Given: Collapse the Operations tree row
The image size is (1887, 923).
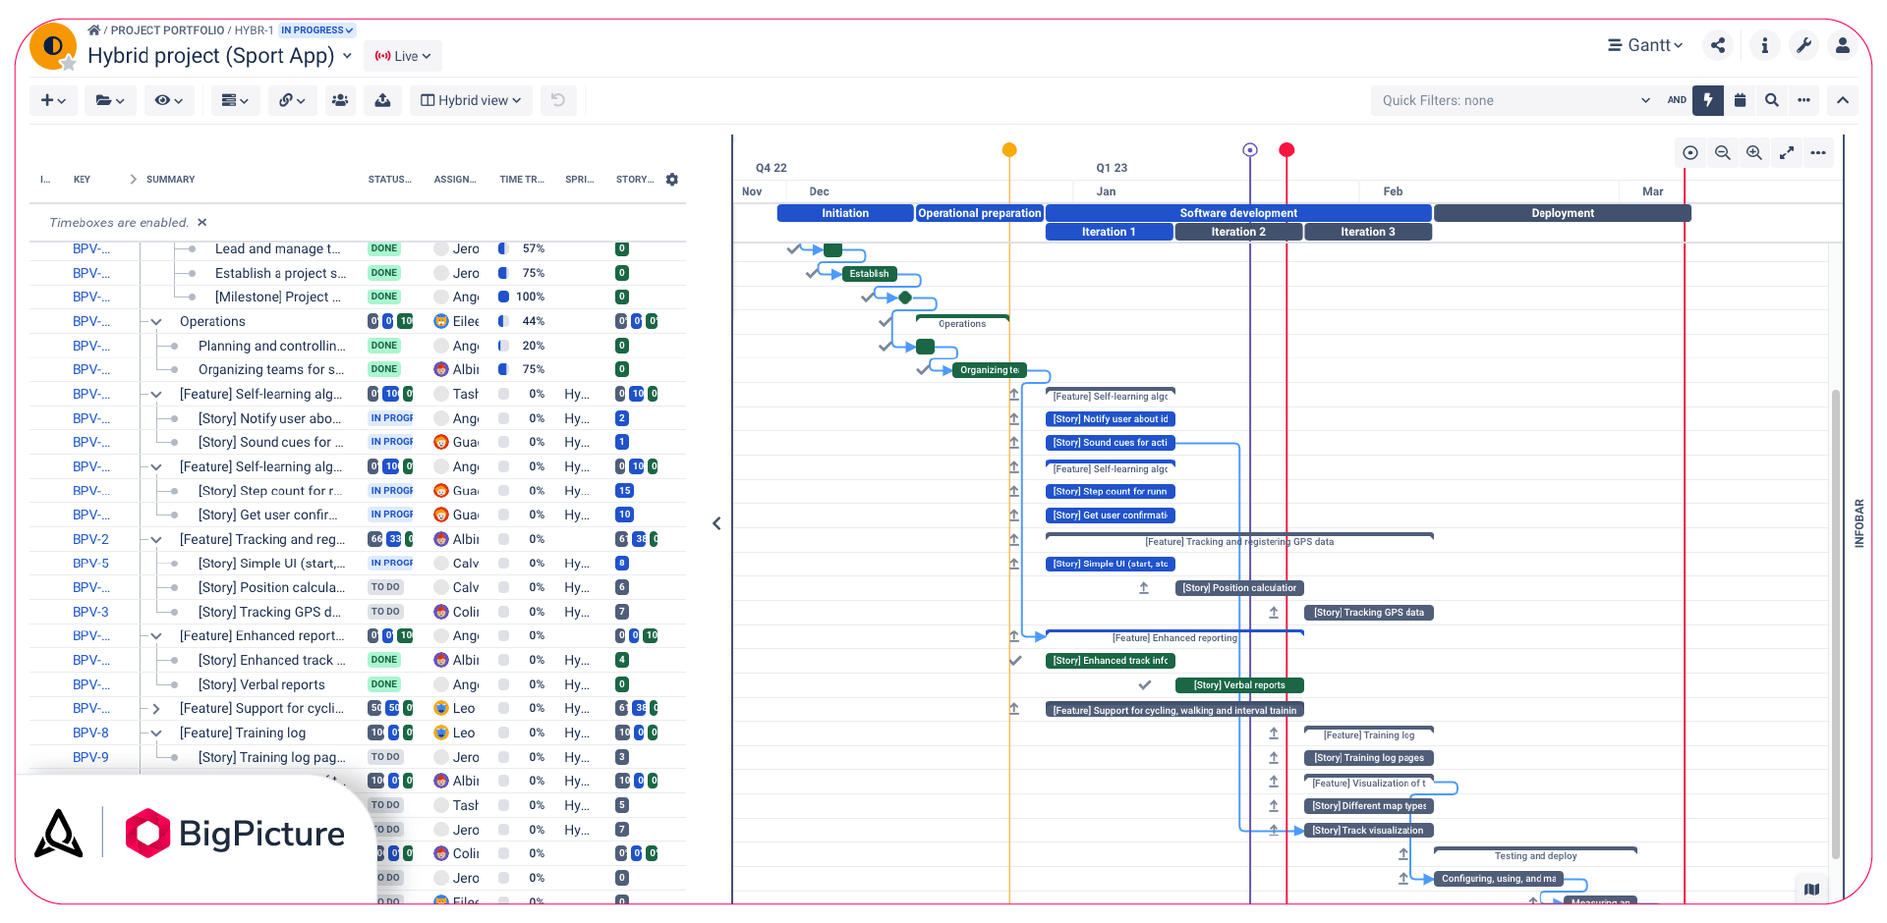Looking at the screenshot, I should (x=154, y=321).
